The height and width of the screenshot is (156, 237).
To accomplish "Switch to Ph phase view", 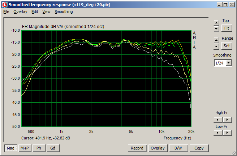I will [39, 148].
